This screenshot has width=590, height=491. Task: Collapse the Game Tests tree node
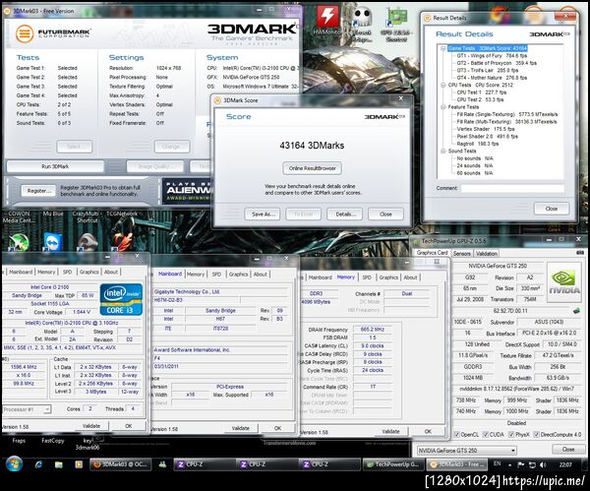click(443, 48)
